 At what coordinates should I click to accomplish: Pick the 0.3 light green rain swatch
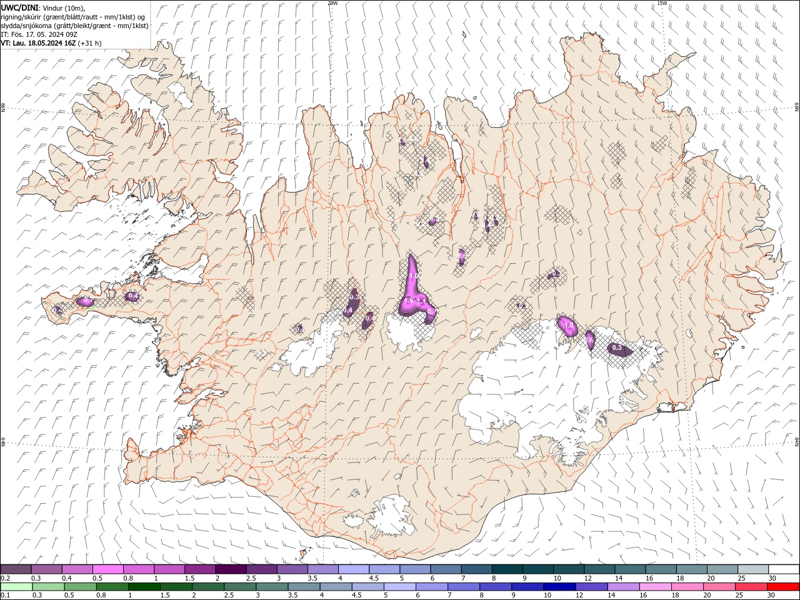pyautogui.click(x=49, y=587)
